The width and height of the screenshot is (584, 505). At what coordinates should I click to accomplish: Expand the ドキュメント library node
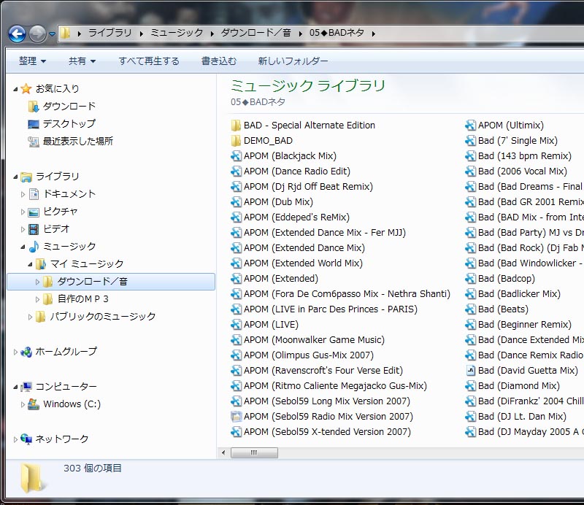coord(23,194)
